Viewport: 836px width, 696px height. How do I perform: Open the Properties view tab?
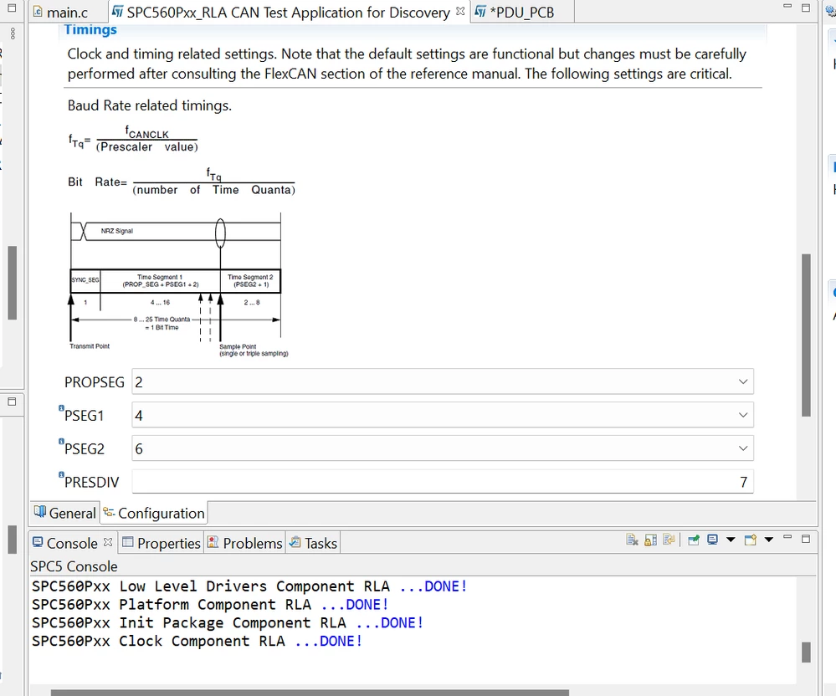(x=162, y=543)
